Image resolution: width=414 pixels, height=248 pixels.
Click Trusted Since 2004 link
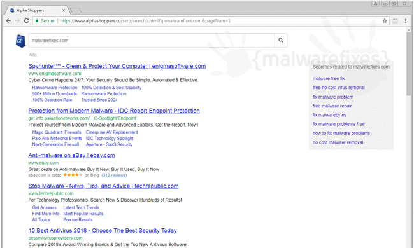pyautogui.click(x=99, y=100)
